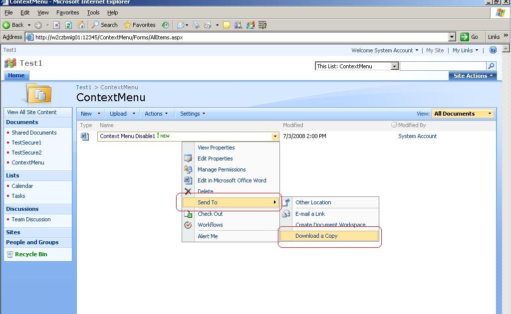This screenshot has height=314, width=511.
Task: Choose Other Location from Send To submenu
Action: tap(329, 202)
